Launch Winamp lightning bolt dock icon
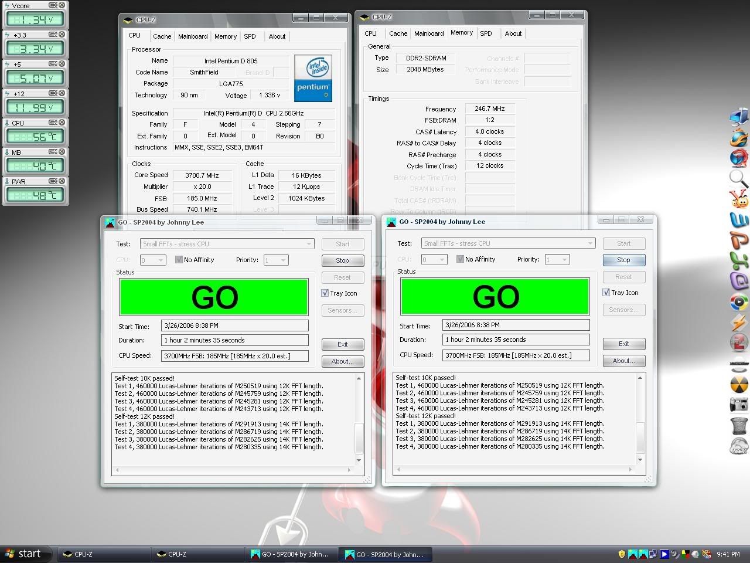The height and width of the screenshot is (563, 750). 739,323
